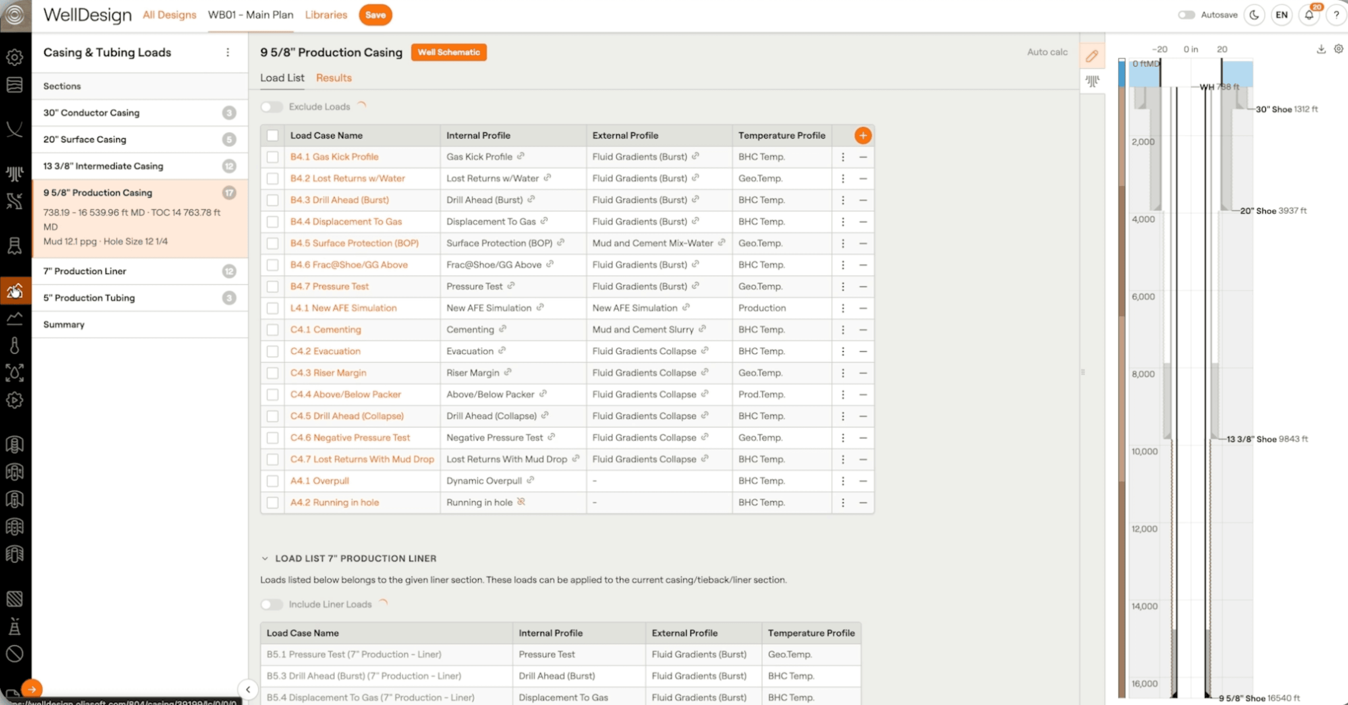Remove the B4.1 Gas Kick Profile row

click(x=863, y=157)
